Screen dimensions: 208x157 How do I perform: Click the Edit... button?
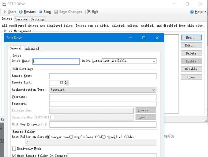(x=191, y=46)
